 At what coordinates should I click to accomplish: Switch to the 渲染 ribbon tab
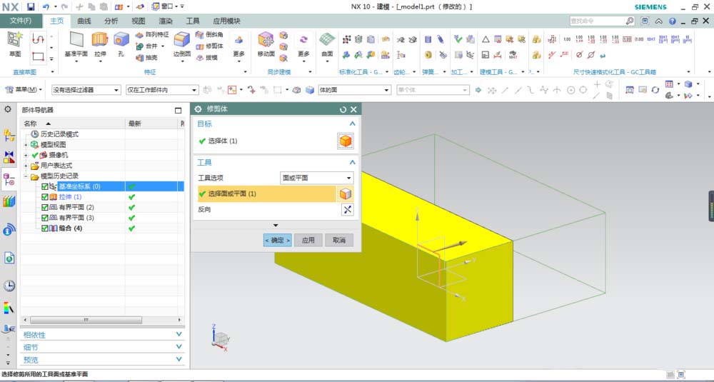[x=166, y=21]
